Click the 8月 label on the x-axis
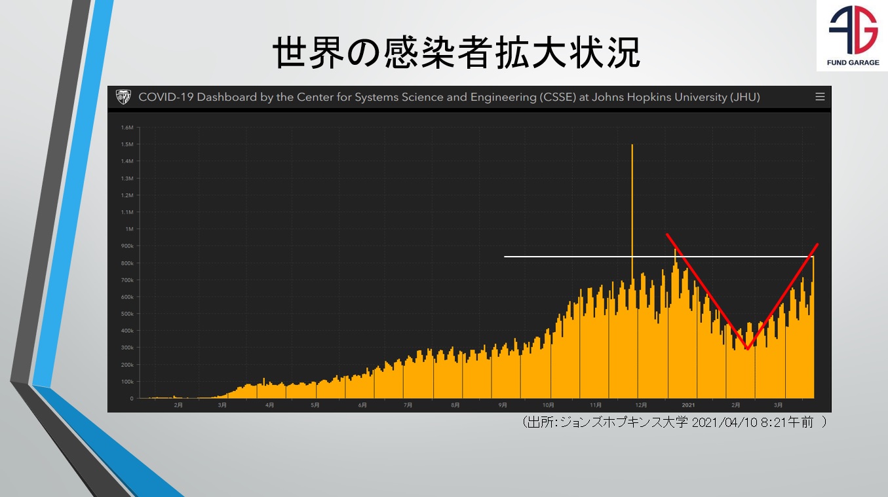Image resolution: width=888 pixels, height=497 pixels. (455, 405)
